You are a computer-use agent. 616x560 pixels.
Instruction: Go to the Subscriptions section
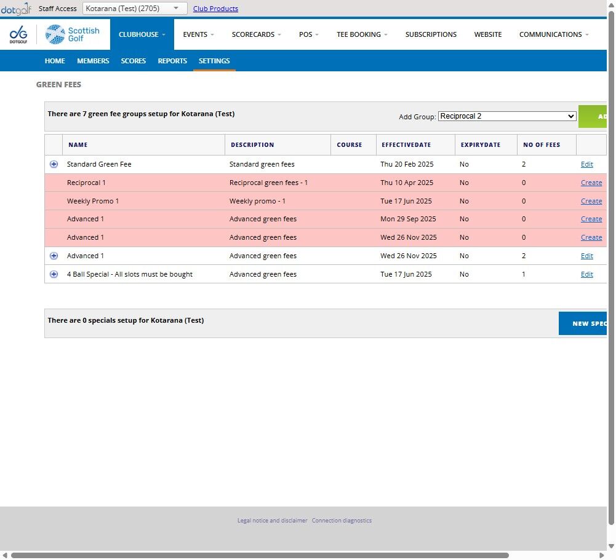tap(431, 34)
